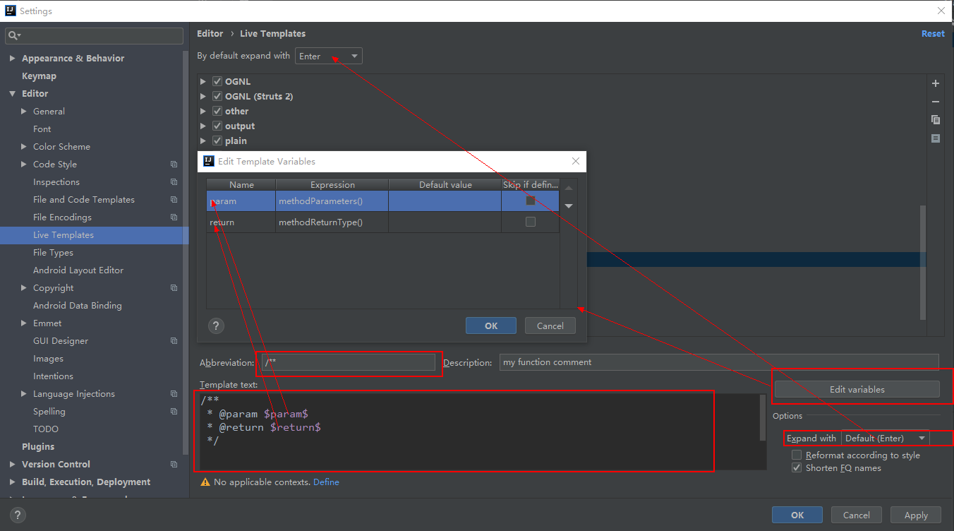Click the per-project icon beside Spelling
This screenshot has height=531, width=954.
(174, 412)
